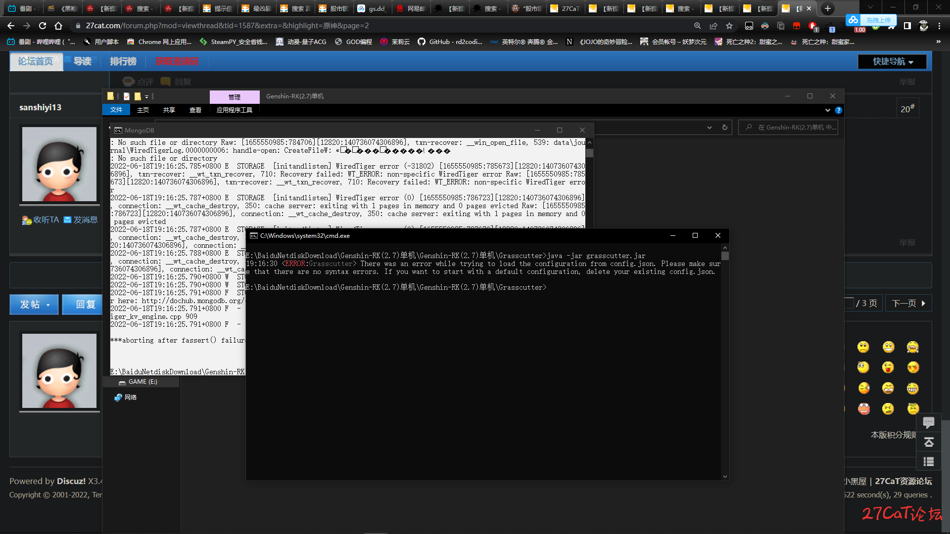
Task: Share this page via share icon
Action: coord(713,26)
